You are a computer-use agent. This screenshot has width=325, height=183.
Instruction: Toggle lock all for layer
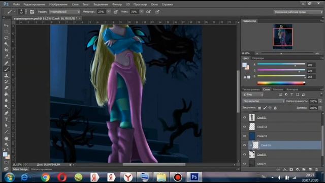(275, 108)
